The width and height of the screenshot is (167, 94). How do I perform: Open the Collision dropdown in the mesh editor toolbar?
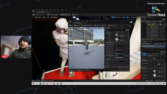click(98, 25)
